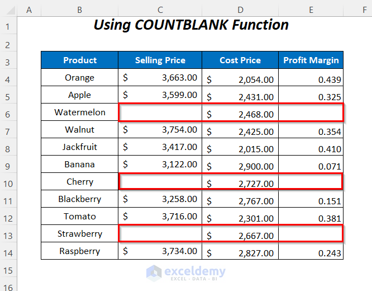Screen dimensions: 372x291
Task: Select row 6 header
Action: (8, 112)
